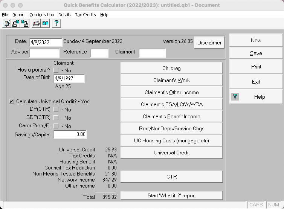Click the question mark toolbar icon
This screenshot has height=209, width=284.
click(x=56, y=23)
